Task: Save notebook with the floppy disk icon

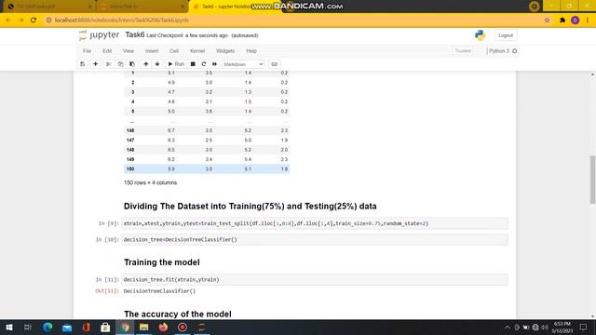Action: point(83,64)
